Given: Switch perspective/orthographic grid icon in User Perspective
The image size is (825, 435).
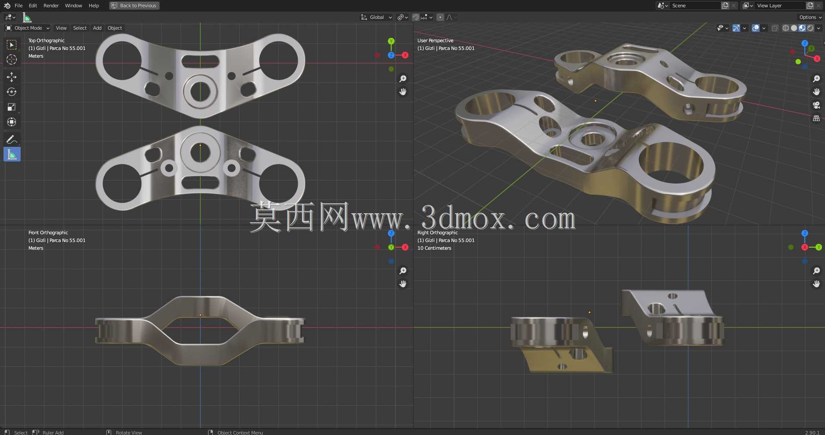Looking at the screenshot, I should point(816,118).
